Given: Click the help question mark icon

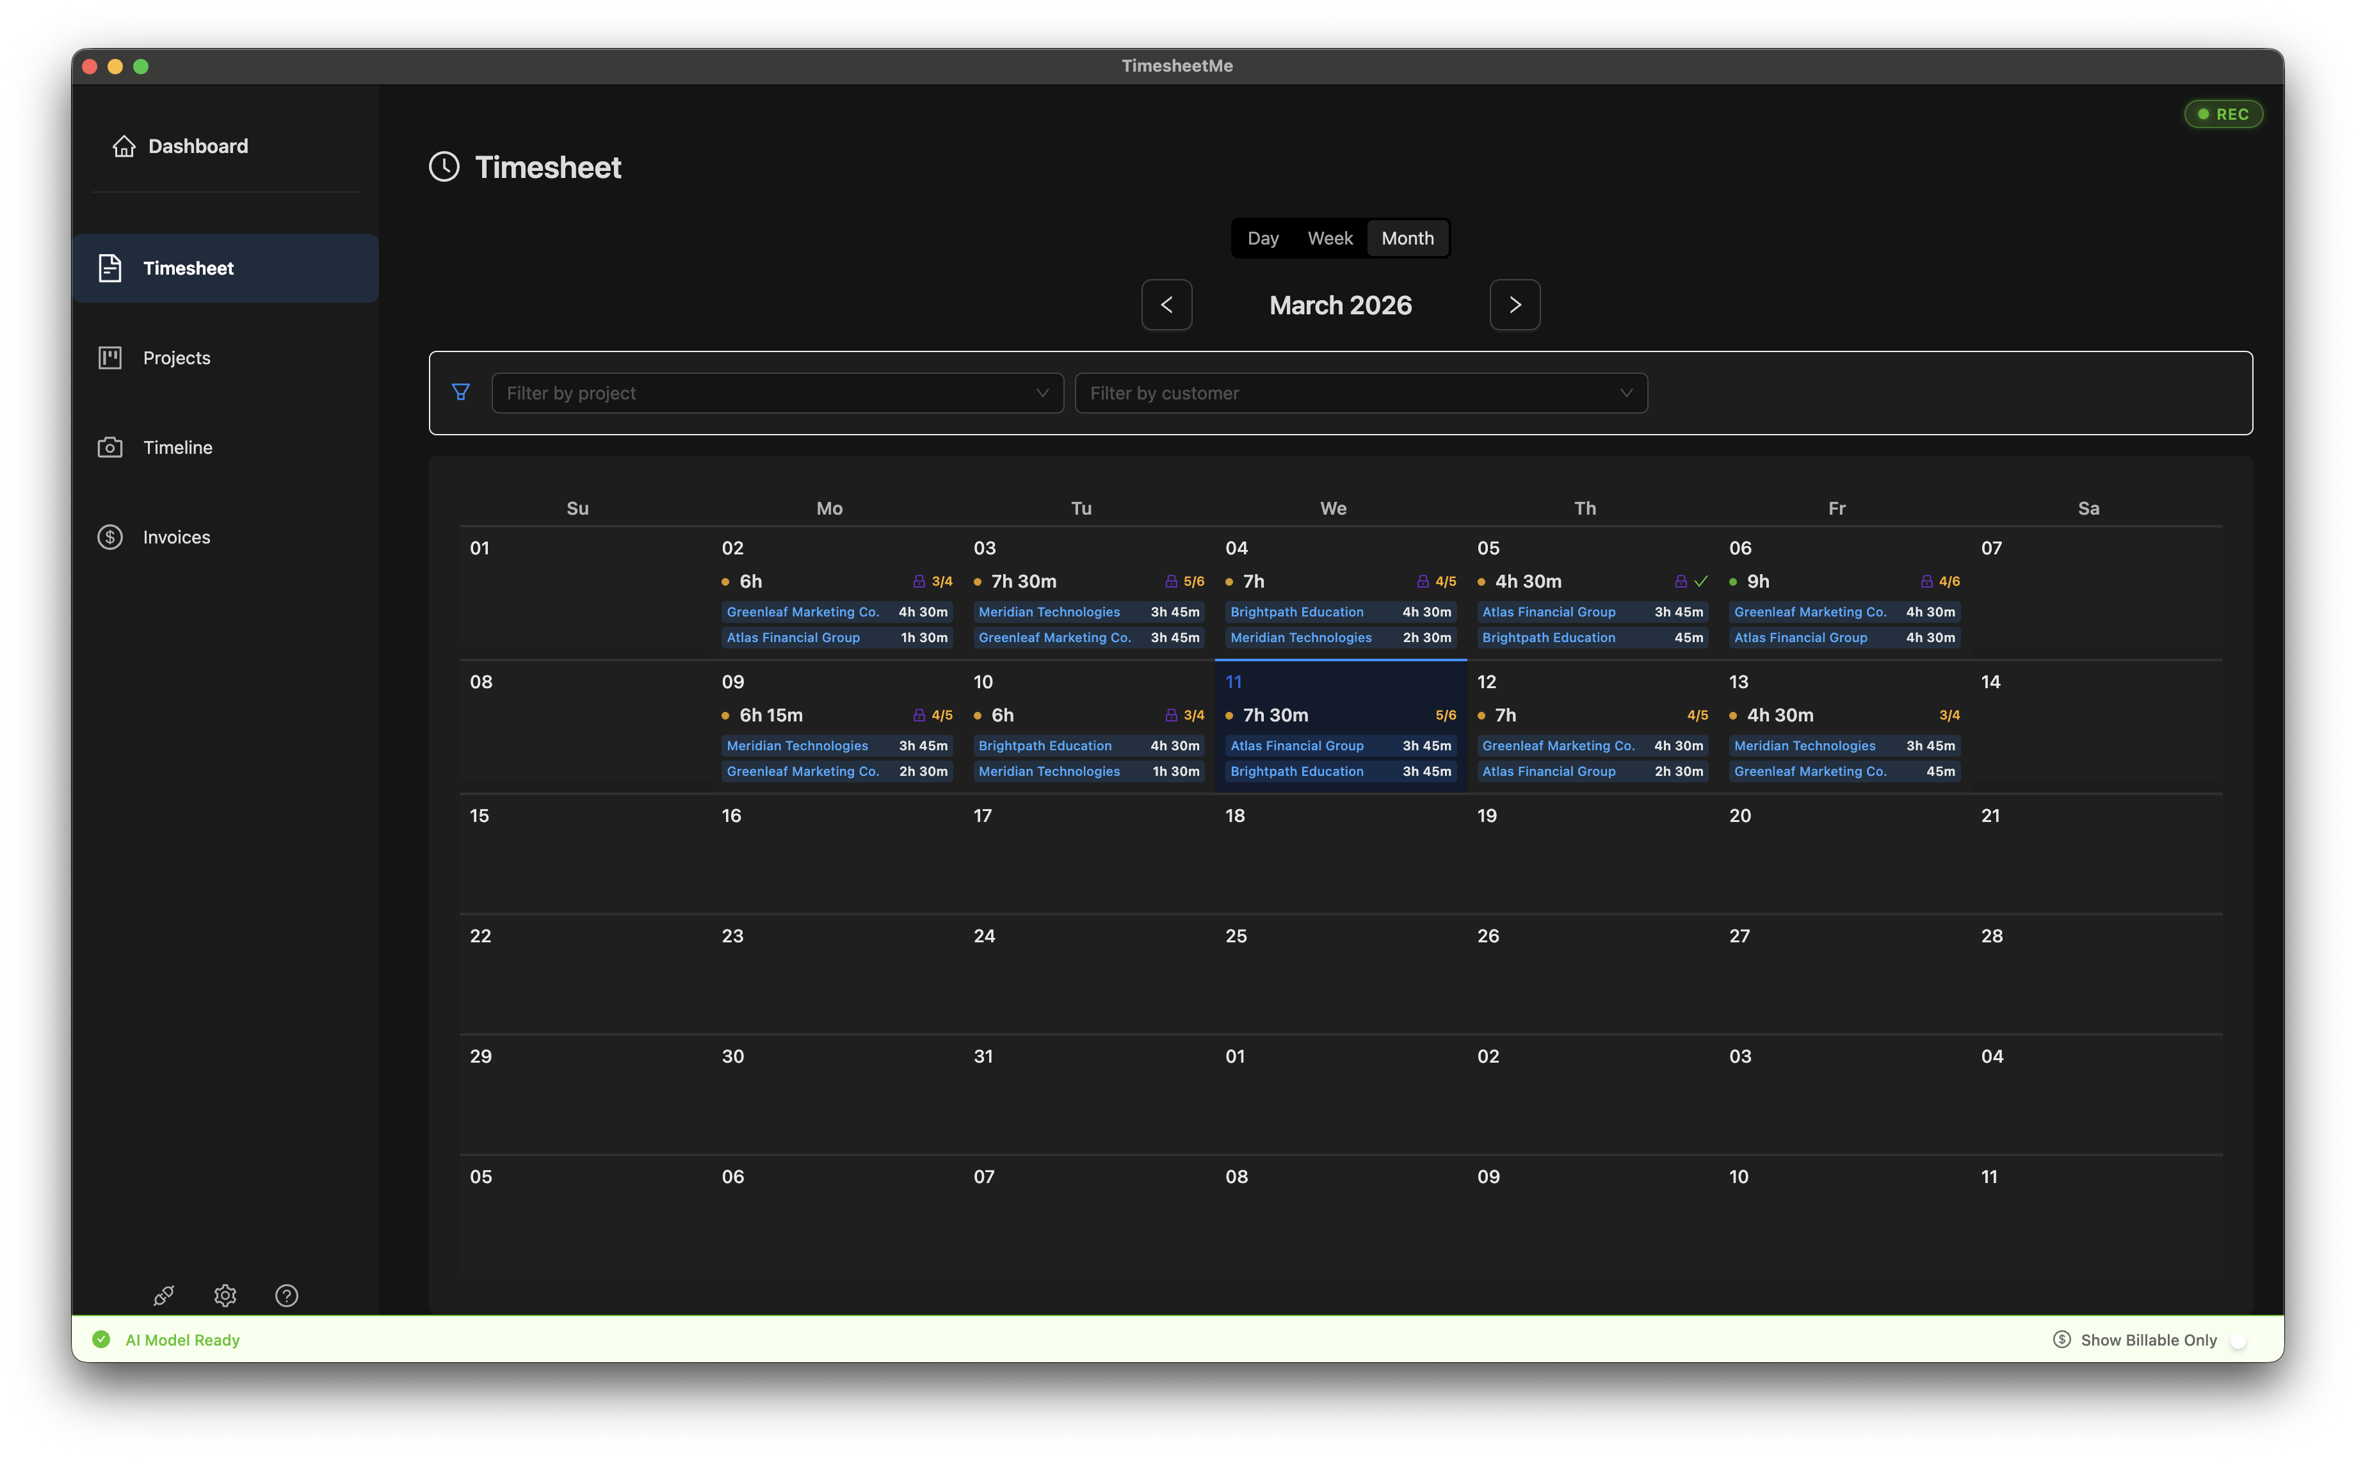Looking at the screenshot, I should [x=286, y=1295].
